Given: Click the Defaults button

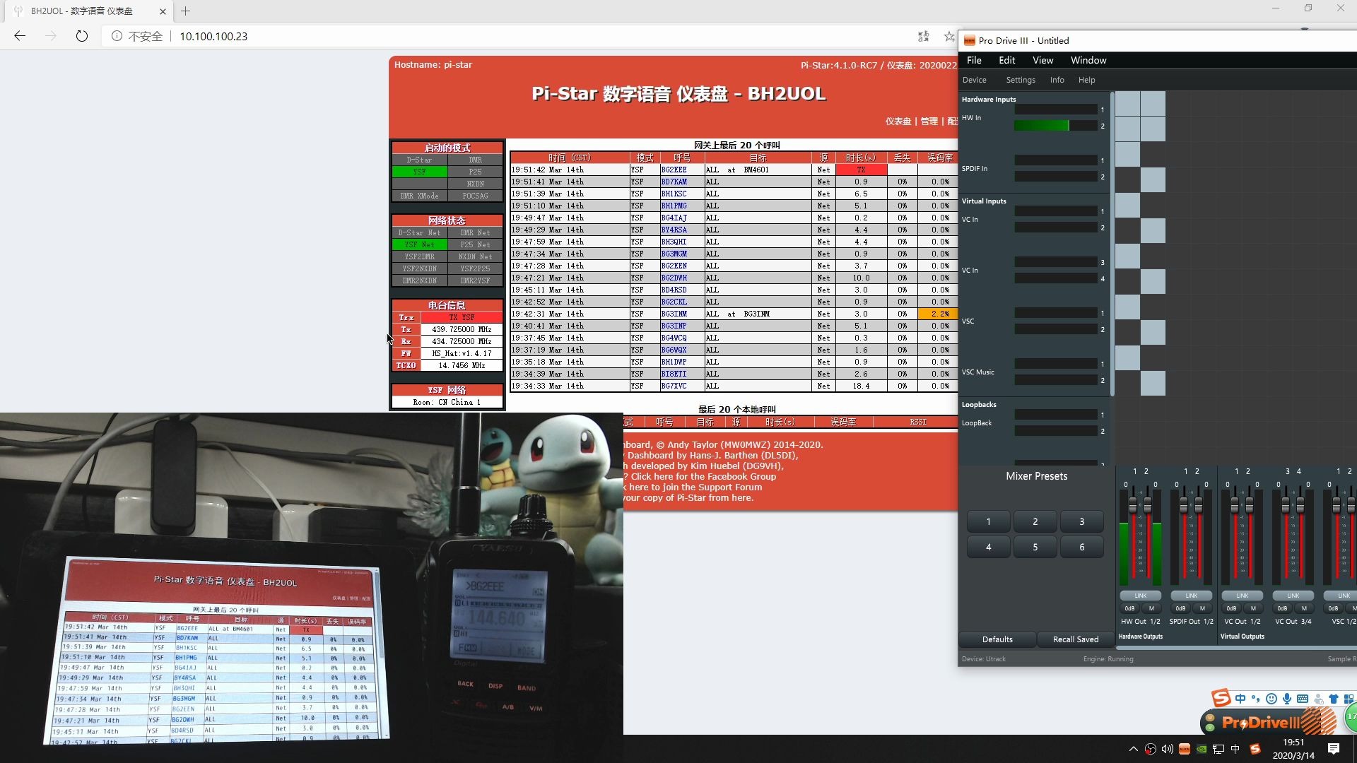Looking at the screenshot, I should click(997, 639).
